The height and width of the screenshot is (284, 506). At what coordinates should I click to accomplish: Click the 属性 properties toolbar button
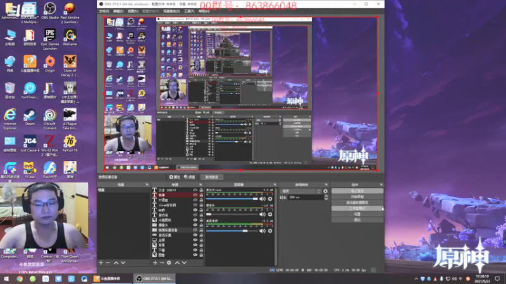(175, 177)
